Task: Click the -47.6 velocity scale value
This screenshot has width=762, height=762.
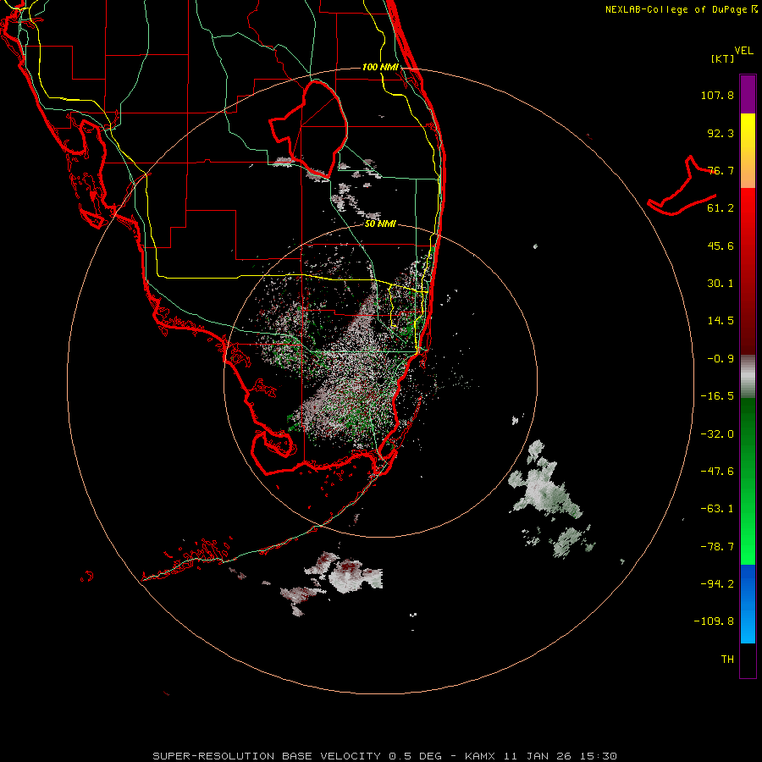Action: click(x=717, y=472)
